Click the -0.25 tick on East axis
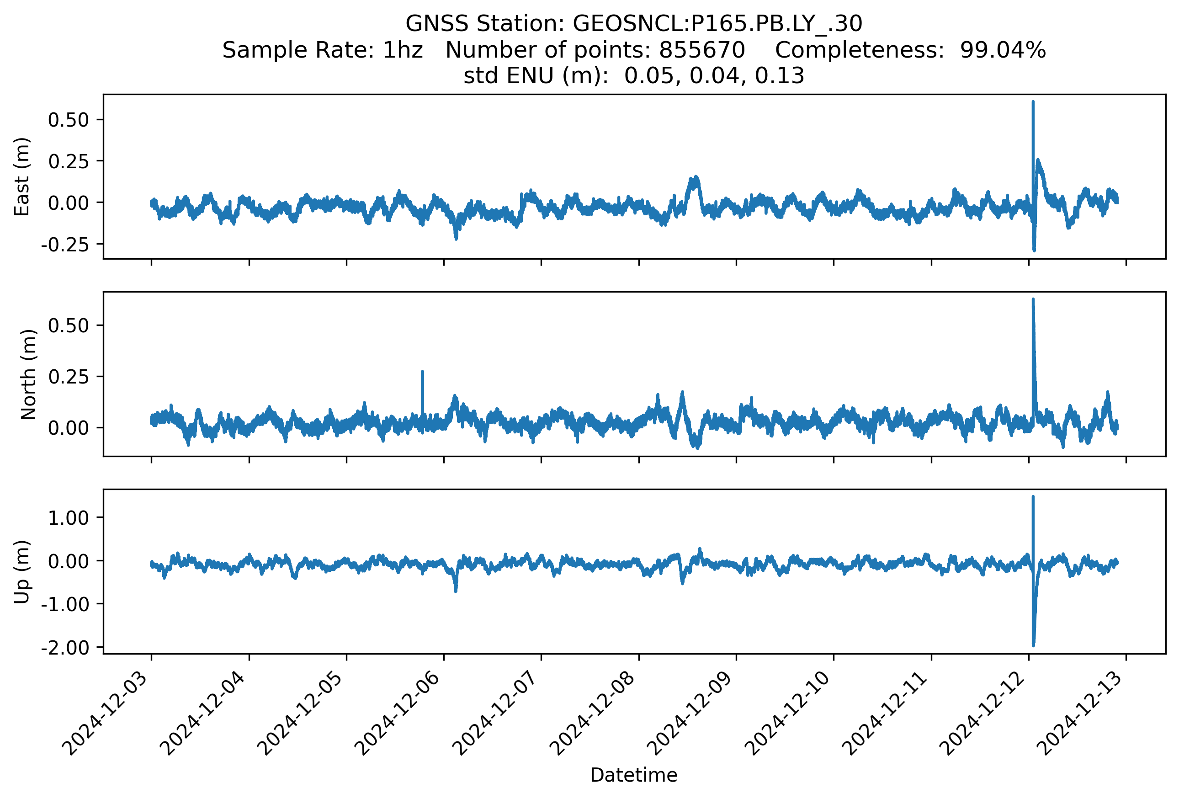Screen dimensions: 1179x799 [x=65, y=245]
